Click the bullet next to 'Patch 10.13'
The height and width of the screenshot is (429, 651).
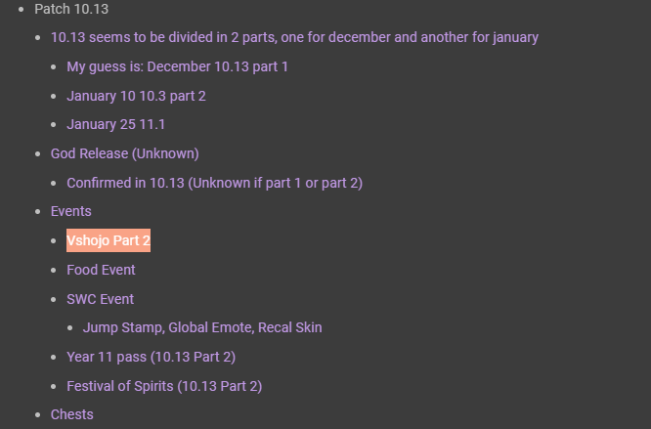(x=22, y=9)
